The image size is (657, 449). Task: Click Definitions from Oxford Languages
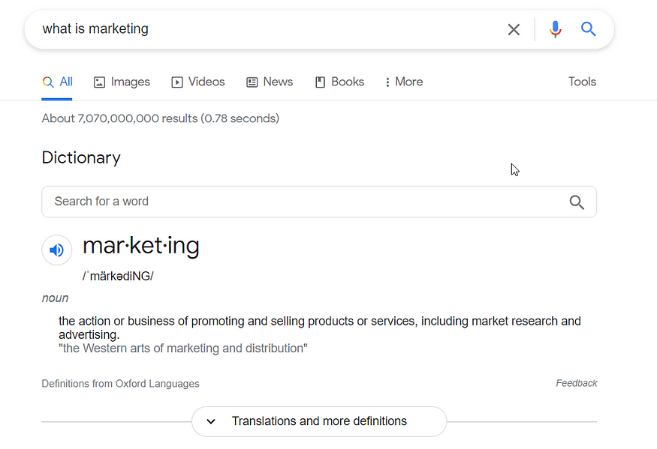click(x=120, y=384)
